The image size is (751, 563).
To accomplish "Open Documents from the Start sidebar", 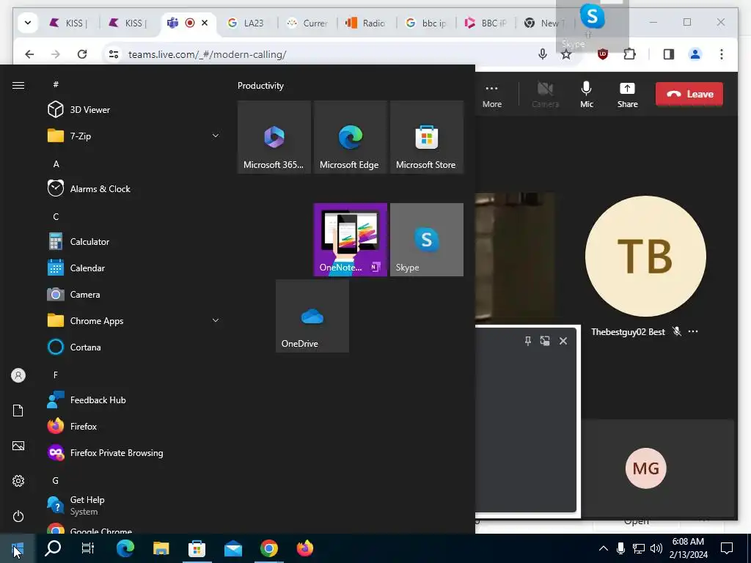I will (18, 411).
